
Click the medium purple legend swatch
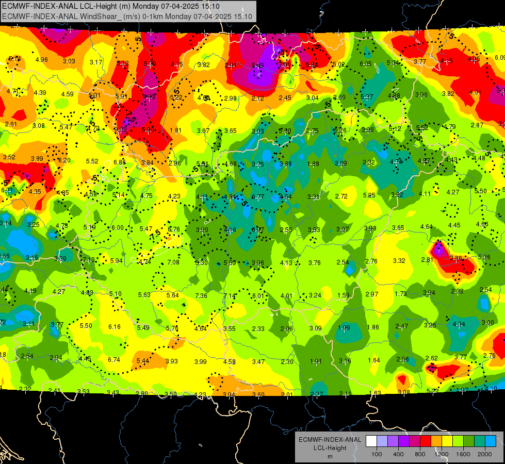point(393,441)
